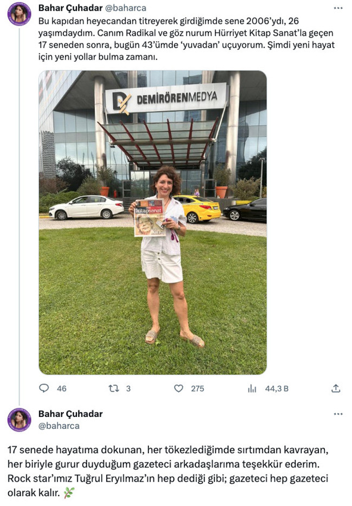This screenshot has height=506, width=352.
Task: Open the view analytics bar chart icon
Action: pos(252,389)
